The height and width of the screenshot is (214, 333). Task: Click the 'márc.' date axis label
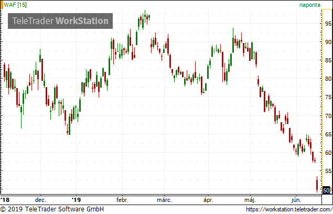coord(164,200)
